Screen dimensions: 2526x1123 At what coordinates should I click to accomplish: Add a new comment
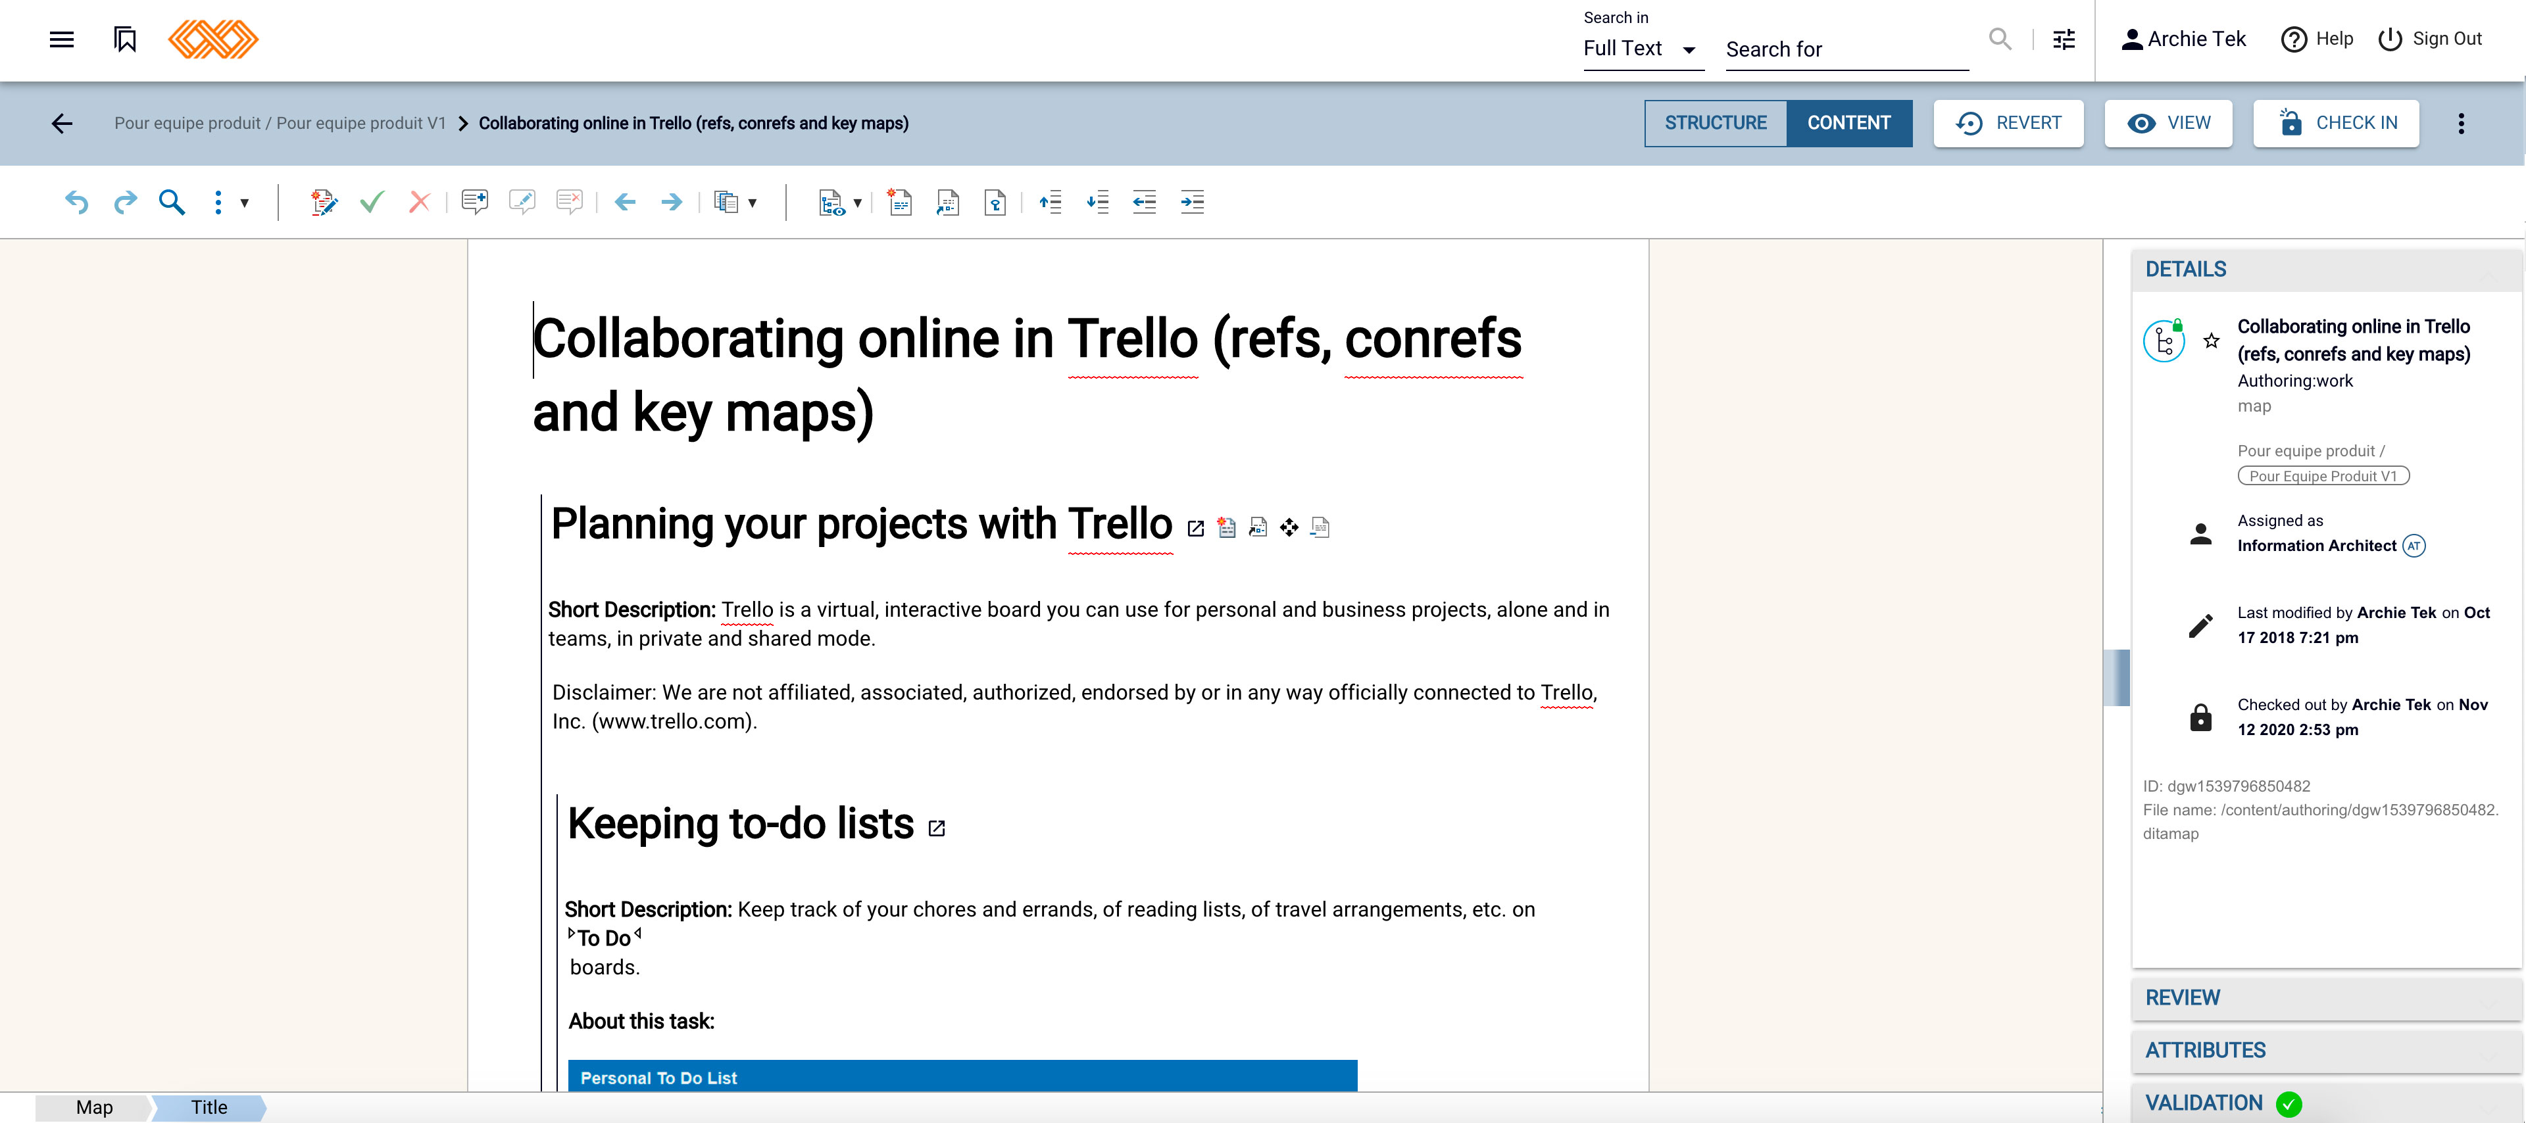tap(474, 203)
